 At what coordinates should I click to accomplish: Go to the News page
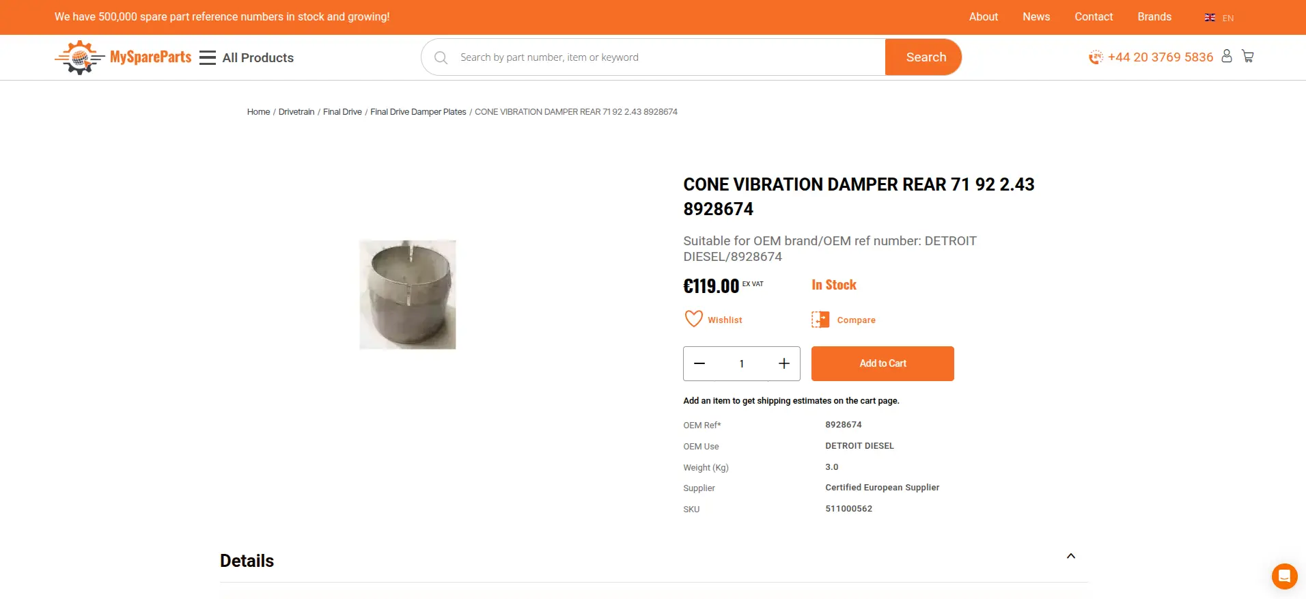[x=1036, y=16]
